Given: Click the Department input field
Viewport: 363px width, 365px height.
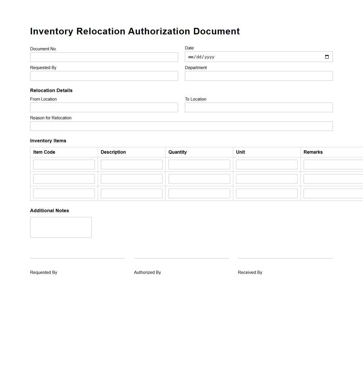Looking at the screenshot, I should coord(258,76).
